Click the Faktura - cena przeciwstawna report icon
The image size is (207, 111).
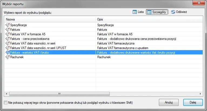click(x=8, y=39)
